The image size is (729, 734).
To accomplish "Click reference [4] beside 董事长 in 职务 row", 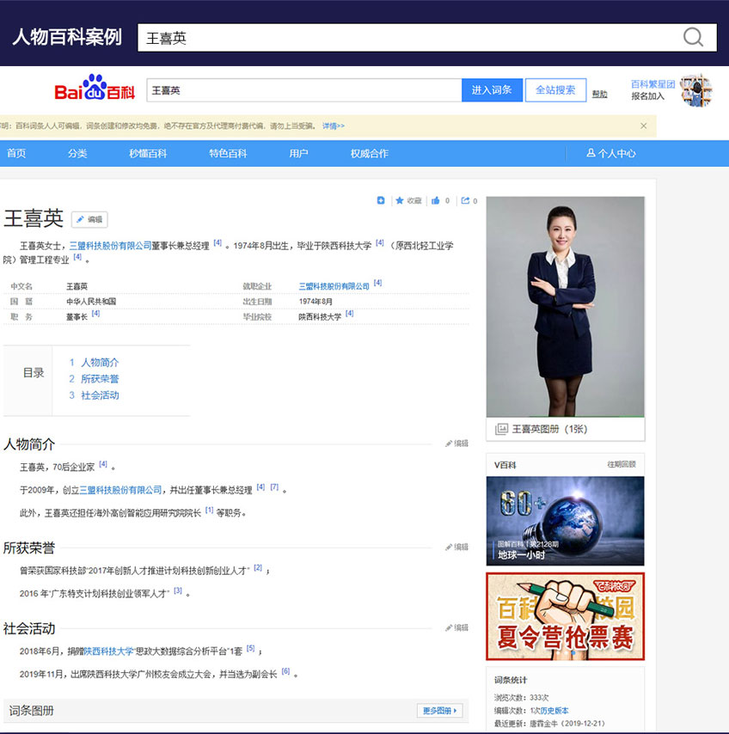I will [x=95, y=314].
